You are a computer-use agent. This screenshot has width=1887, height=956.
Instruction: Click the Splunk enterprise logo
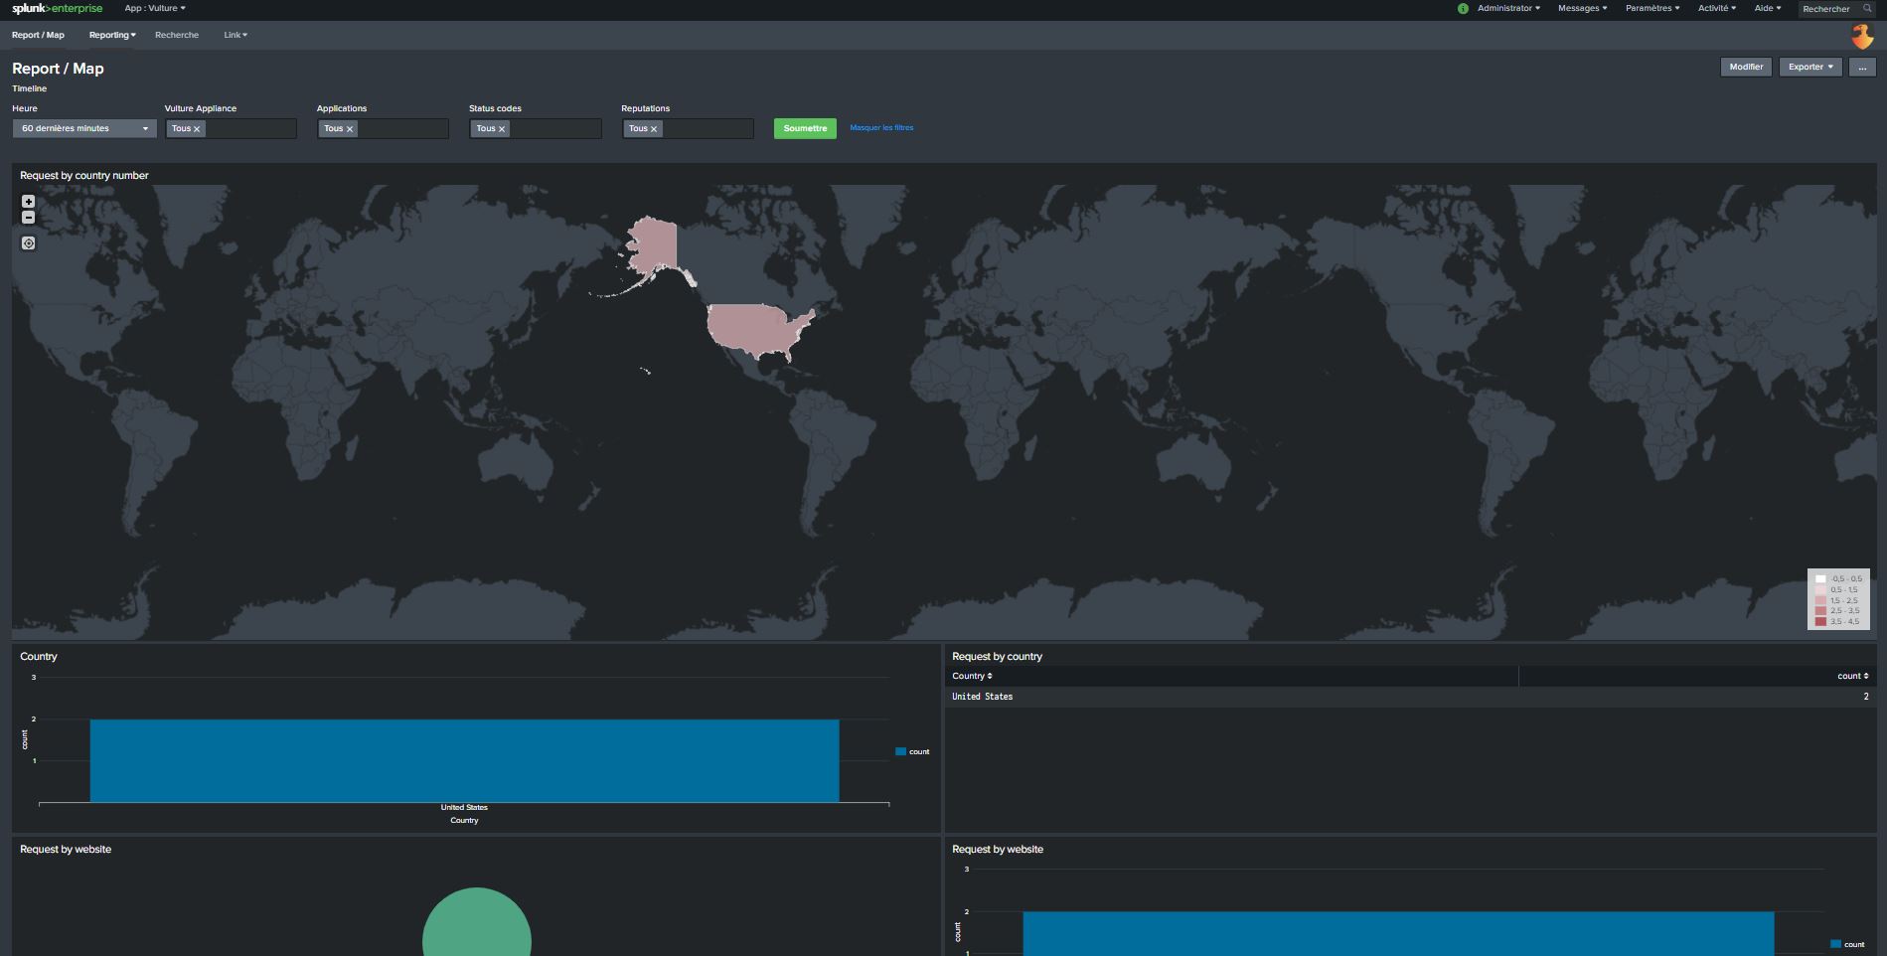pyautogui.click(x=57, y=8)
